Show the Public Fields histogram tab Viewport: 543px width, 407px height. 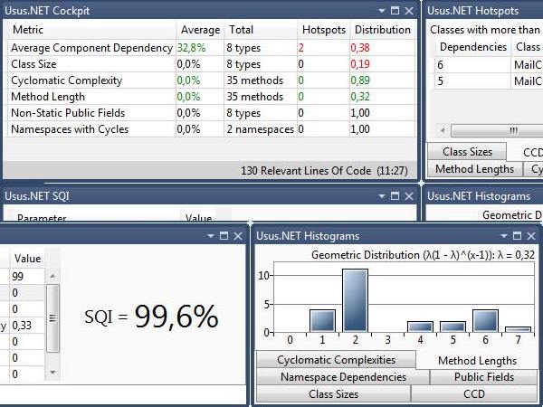click(483, 377)
